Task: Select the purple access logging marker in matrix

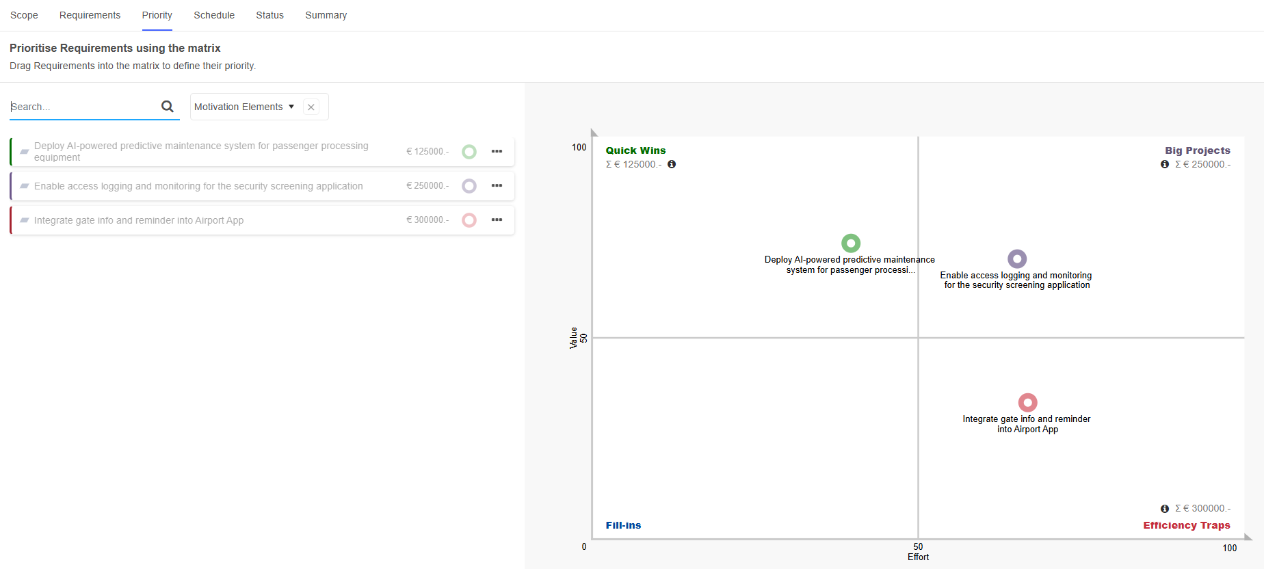Action: pos(1017,259)
